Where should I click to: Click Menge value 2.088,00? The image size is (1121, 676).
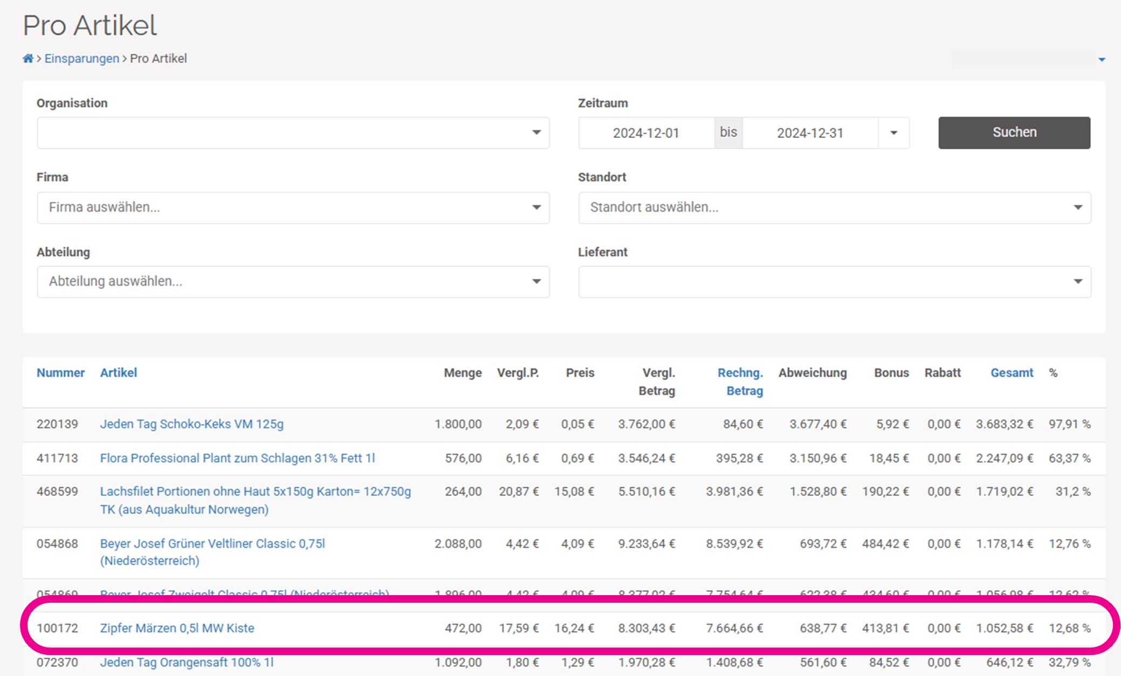458,543
